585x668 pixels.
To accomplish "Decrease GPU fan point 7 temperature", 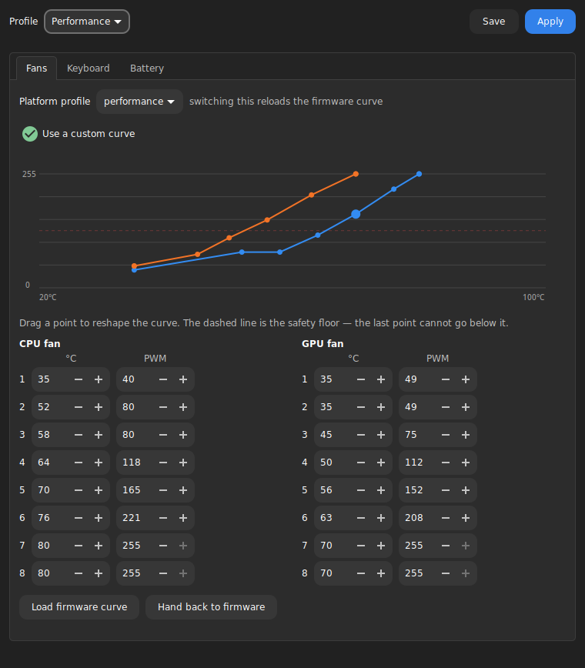I will tap(361, 546).
